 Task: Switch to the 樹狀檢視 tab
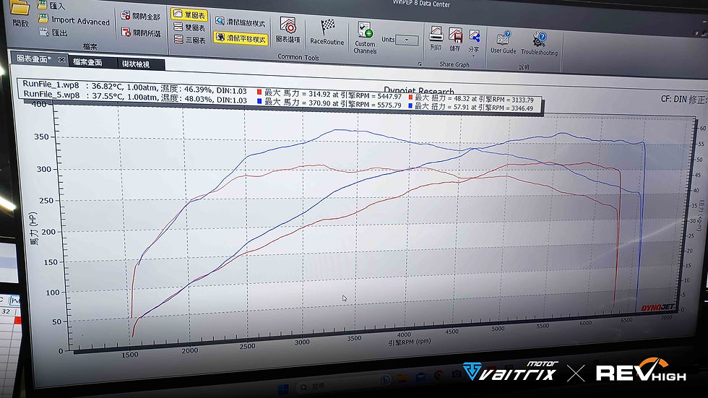(x=136, y=64)
